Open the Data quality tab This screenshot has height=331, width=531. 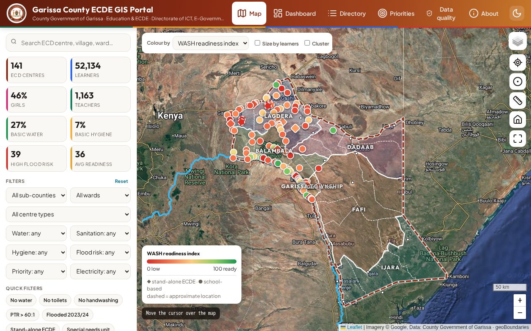click(441, 13)
